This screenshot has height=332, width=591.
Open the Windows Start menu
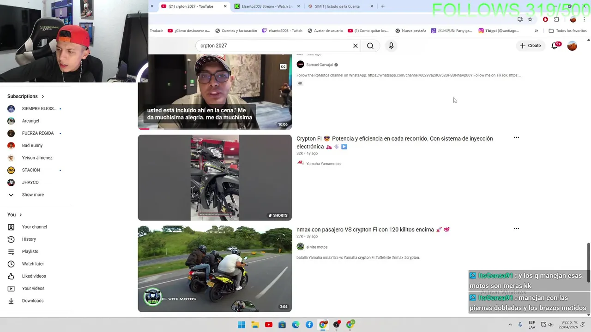click(x=241, y=325)
